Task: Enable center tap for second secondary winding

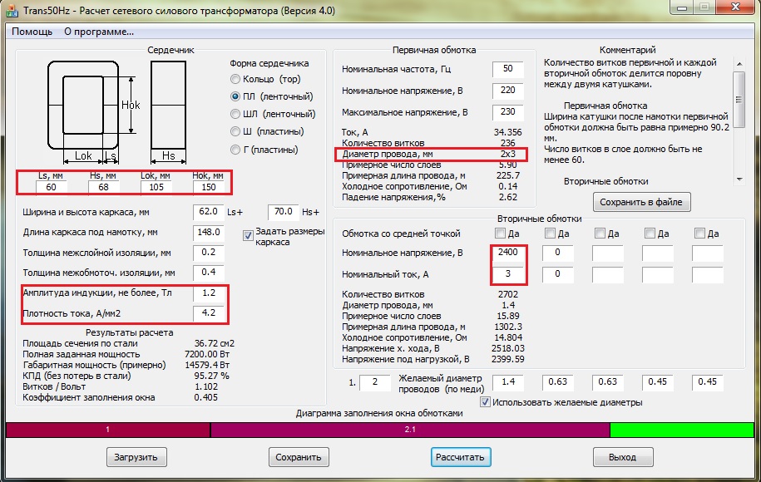Action: coord(550,234)
